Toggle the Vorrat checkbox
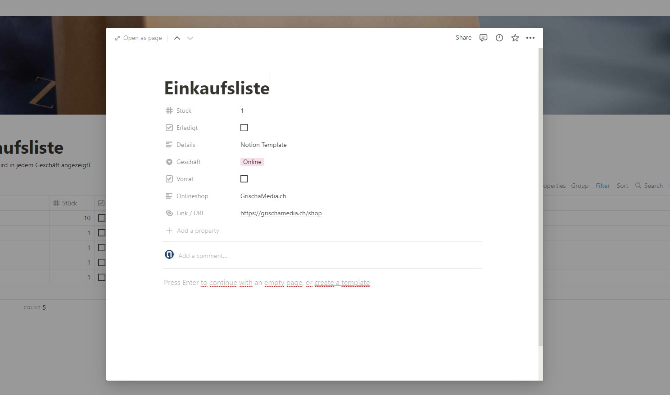Screen dimensions: 670x395 pos(244,179)
